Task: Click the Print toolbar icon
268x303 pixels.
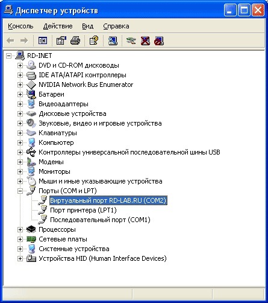Action: click(x=75, y=40)
